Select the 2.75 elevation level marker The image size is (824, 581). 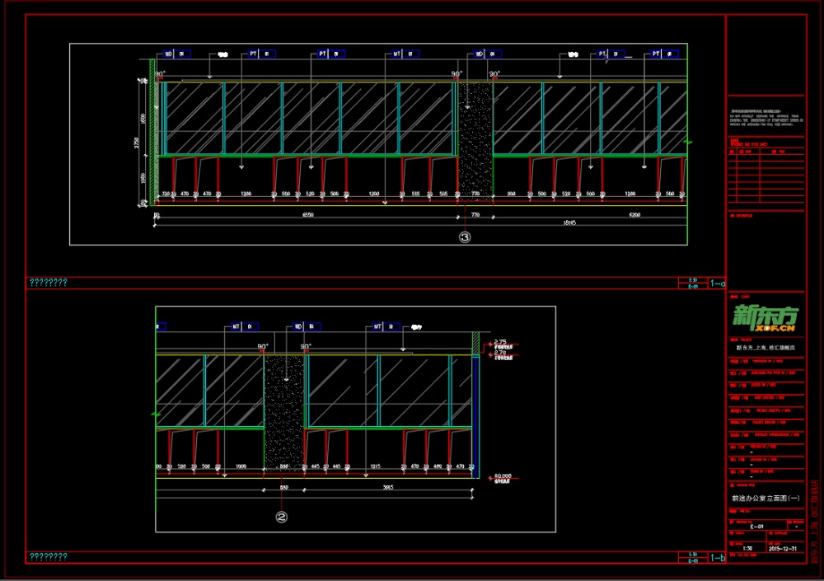point(501,342)
